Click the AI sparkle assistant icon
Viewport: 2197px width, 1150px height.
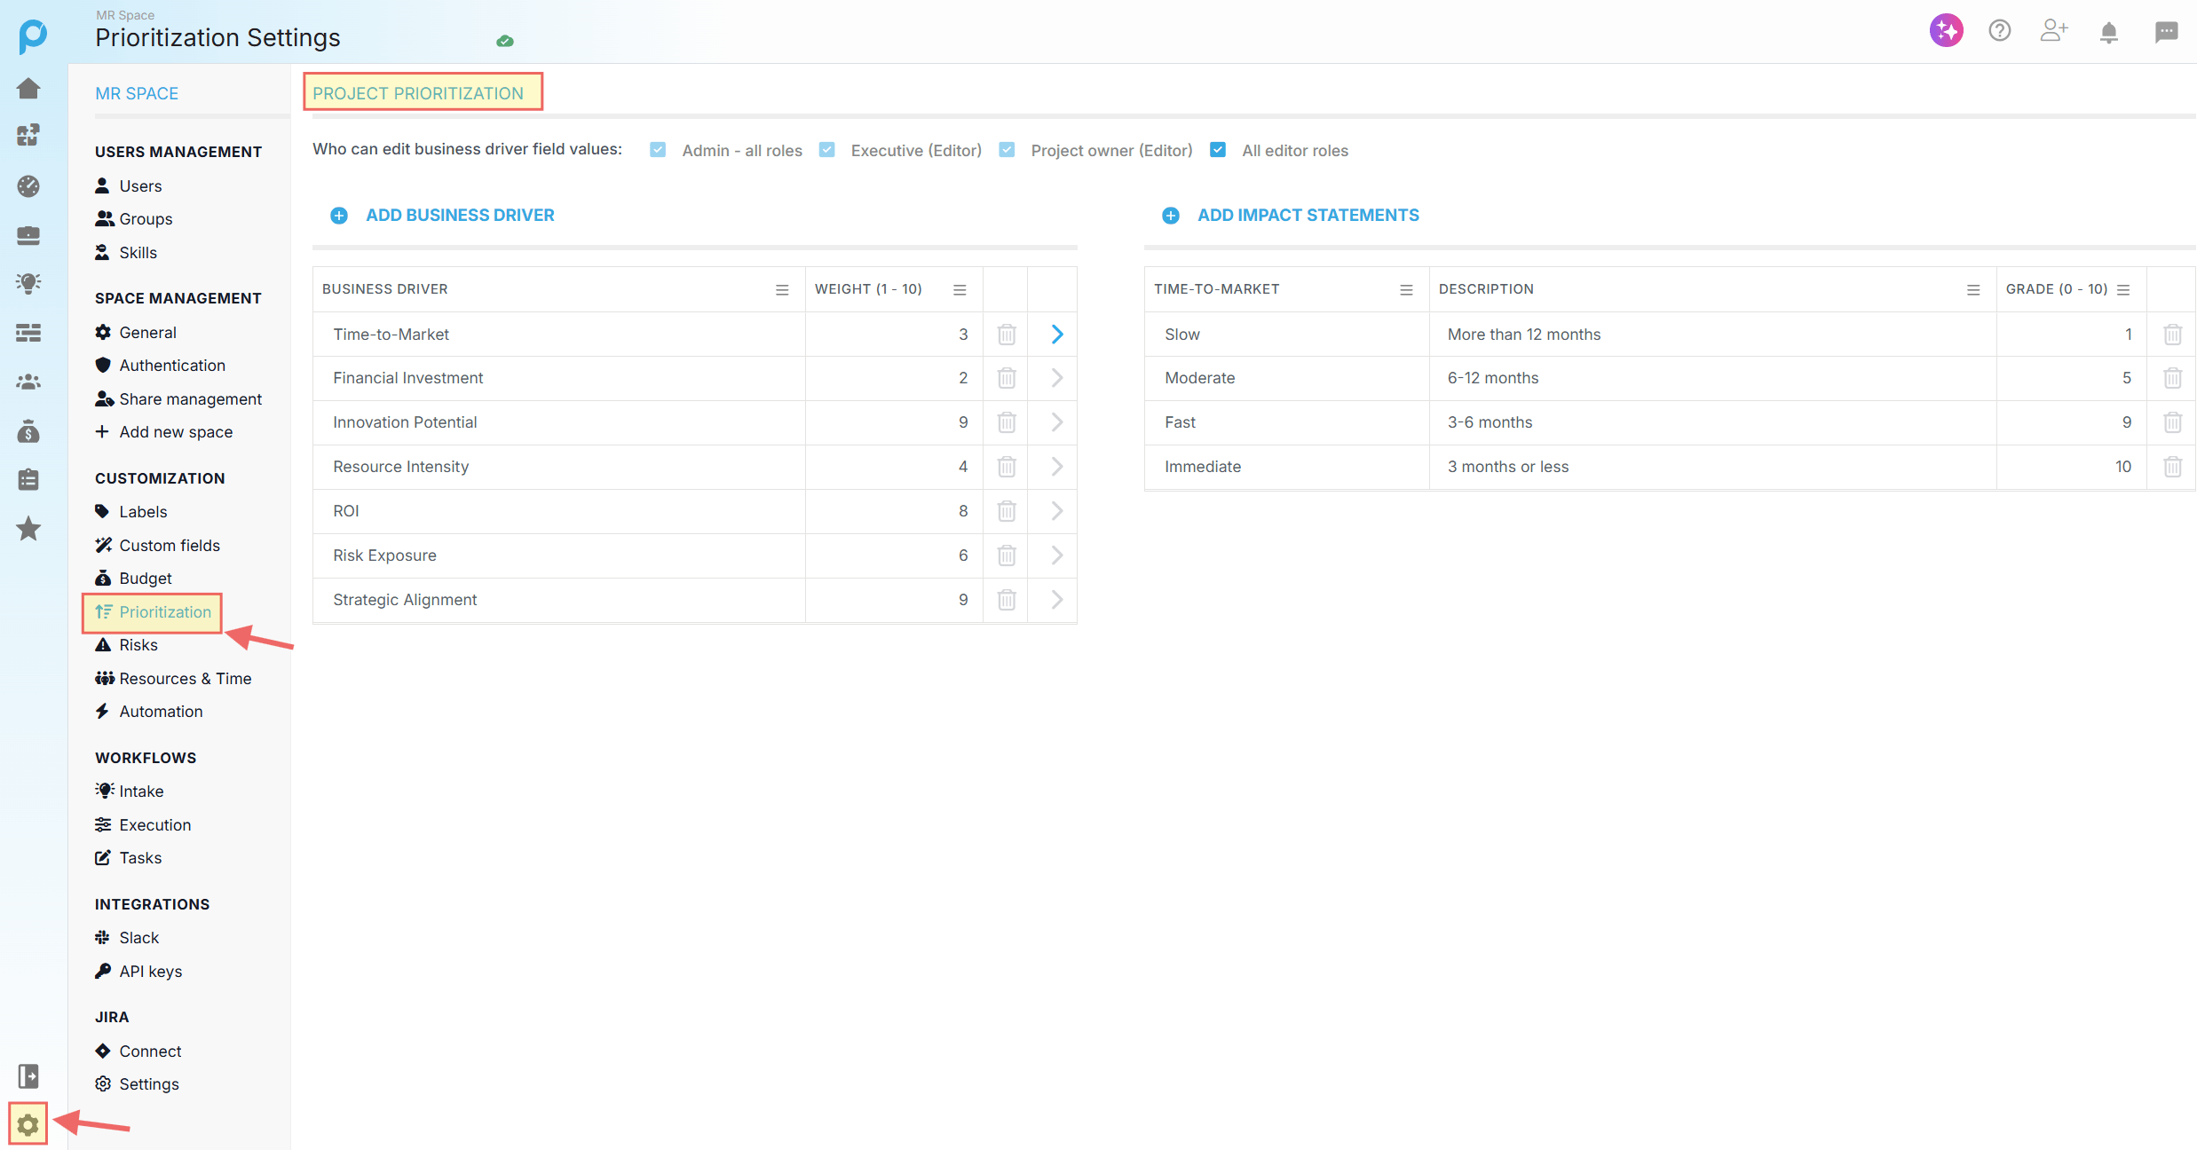[x=1946, y=31]
